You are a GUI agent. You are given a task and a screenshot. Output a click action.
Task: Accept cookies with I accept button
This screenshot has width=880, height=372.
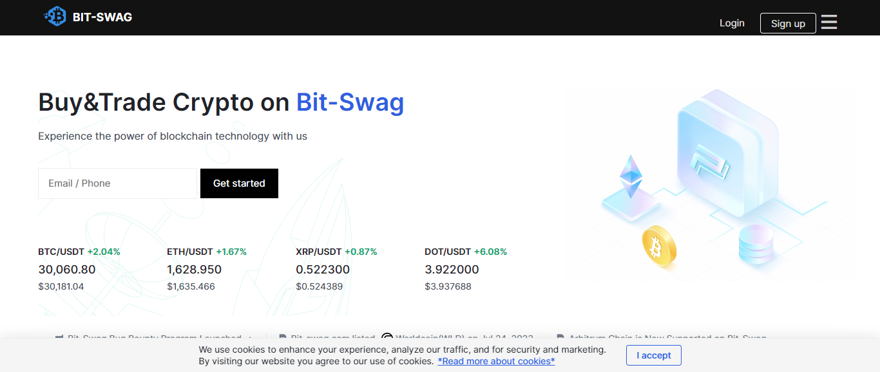point(653,355)
